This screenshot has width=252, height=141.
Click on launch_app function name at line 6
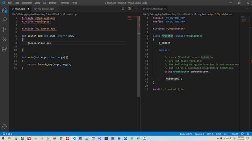pos(35,36)
